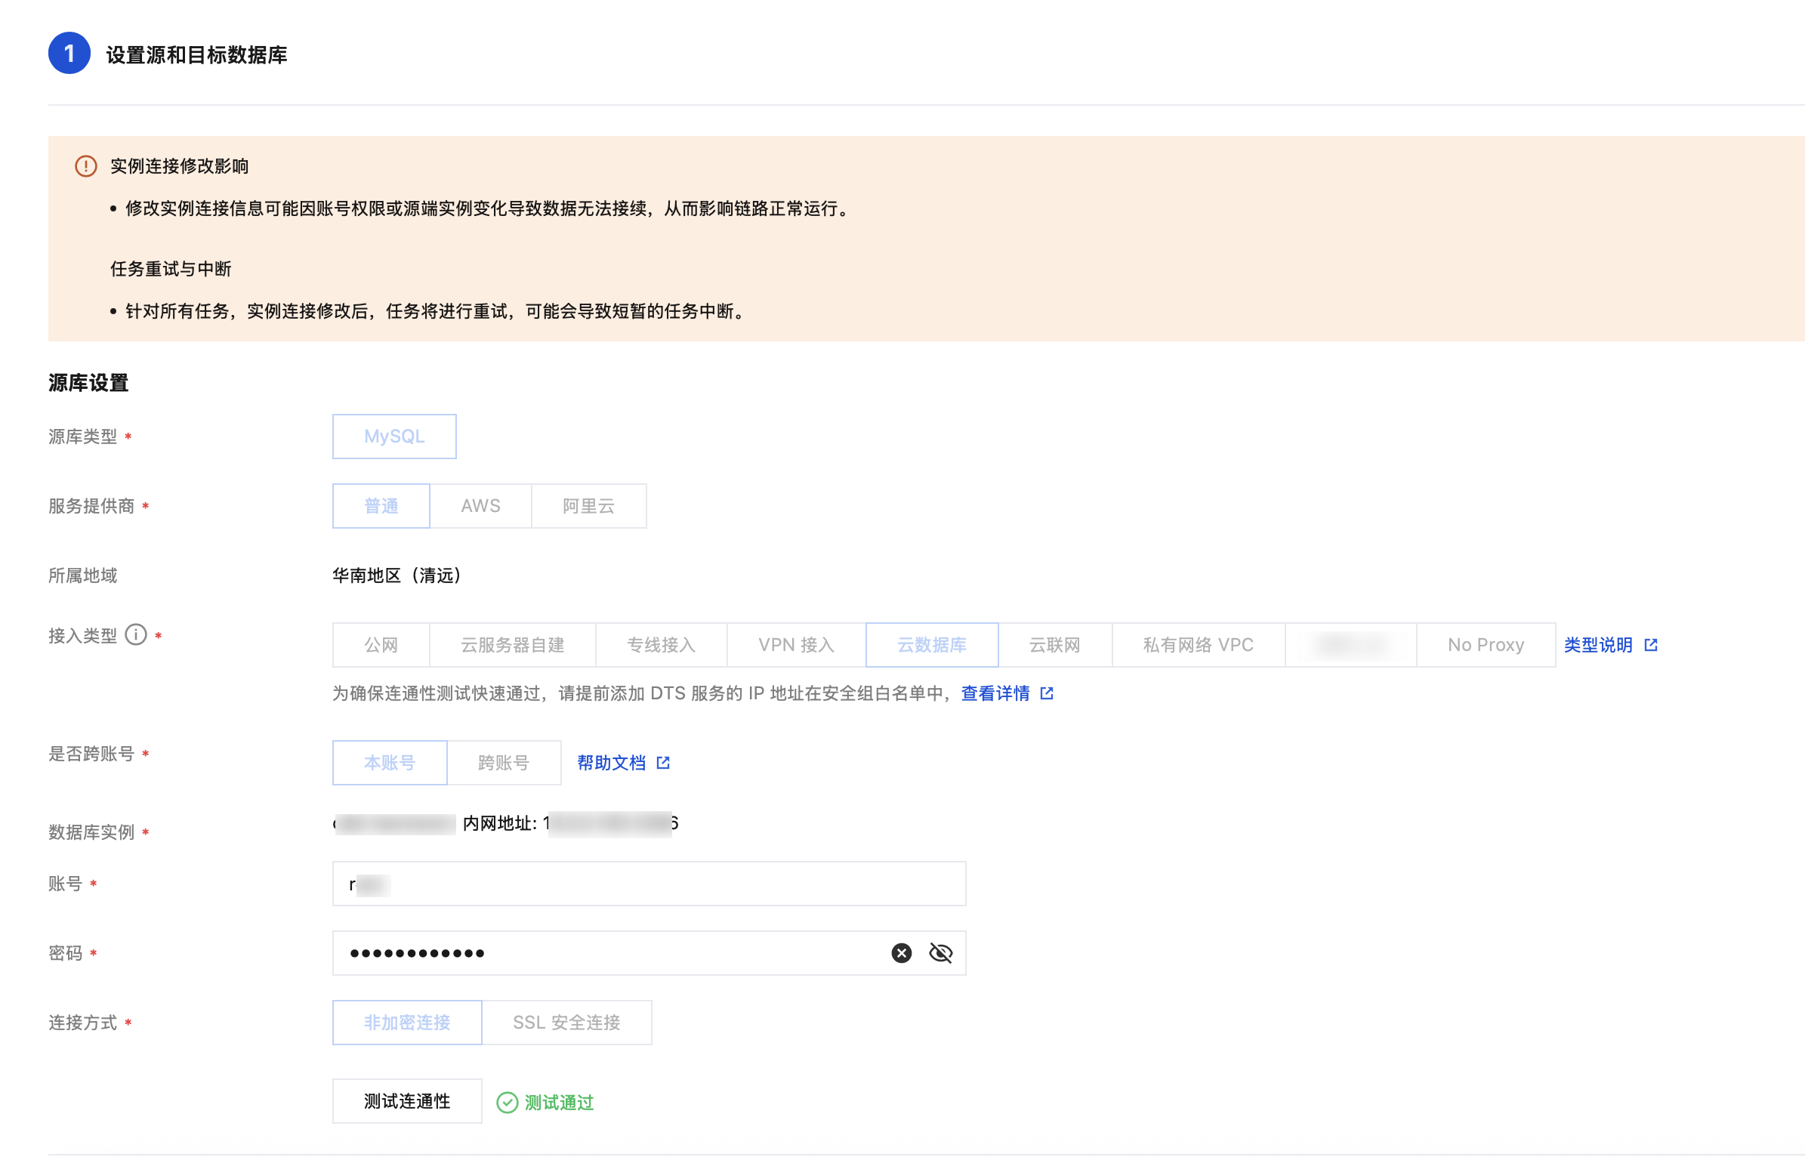
Task: Click the warning icon in the orange notice
Action: pyautogui.click(x=86, y=166)
